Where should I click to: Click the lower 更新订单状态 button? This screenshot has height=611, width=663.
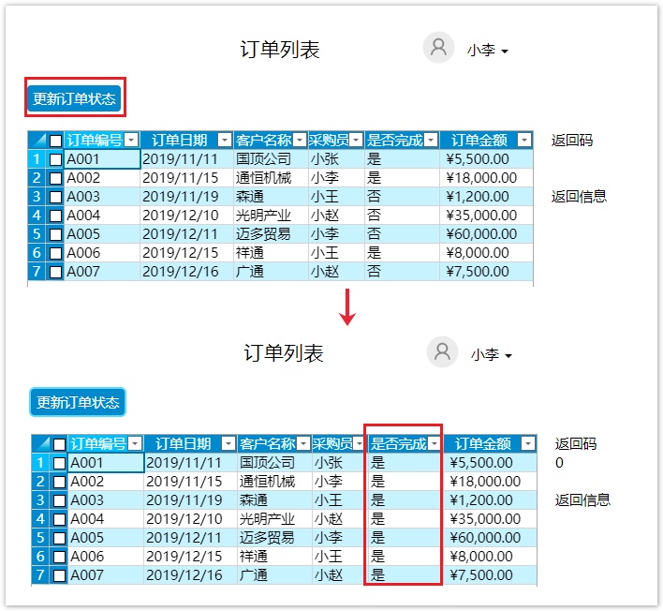tap(78, 402)
